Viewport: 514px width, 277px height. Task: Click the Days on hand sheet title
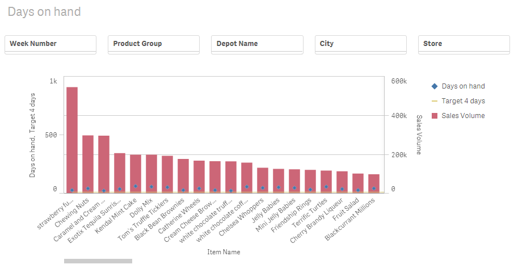tap(44, 12)
